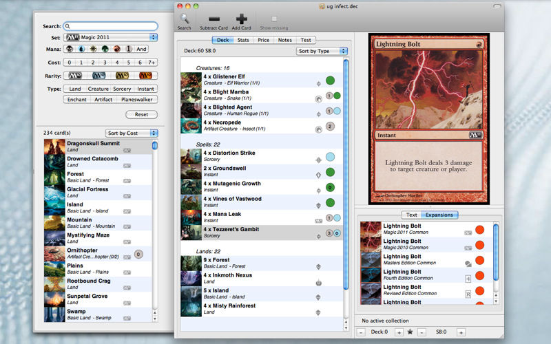Click the green mana symbol on Groundswell row

tap(330, 172)
